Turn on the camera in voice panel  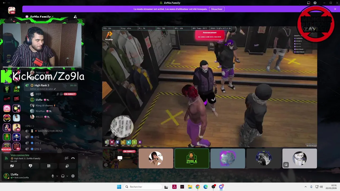(x=12, y=166)
